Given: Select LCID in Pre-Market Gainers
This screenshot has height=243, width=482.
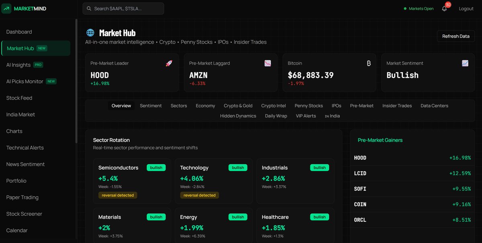Looking at the screenshot, I should click(412, 174).
